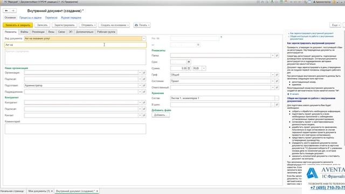This screenshot has width=345, height=194.
Task: Open the calendar picker for Срок
Action: click(x=189, y=62)
